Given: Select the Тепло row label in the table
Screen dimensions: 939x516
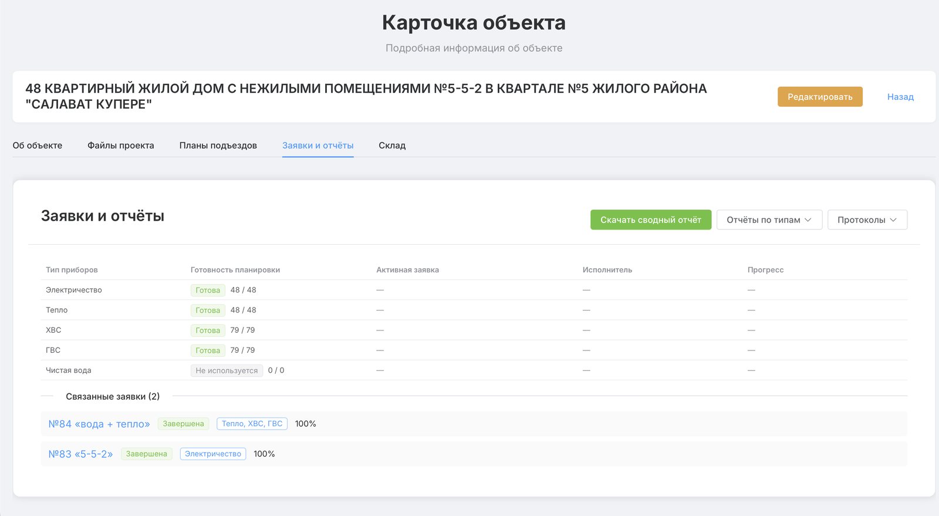Looking at the screenshot, I should (x=57, y=310).
